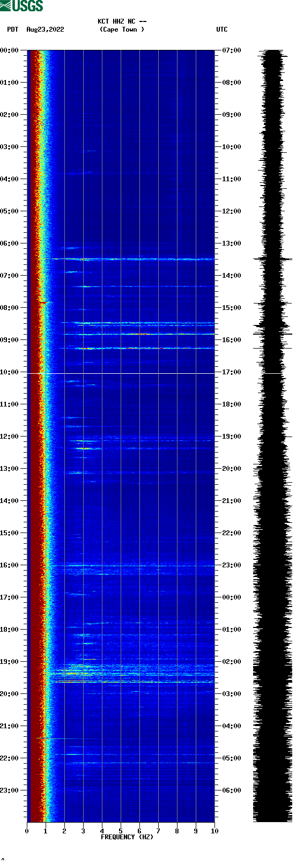Click the 20:00 label on UTC axis
296x865 pixels.
[x=232, y=469]
